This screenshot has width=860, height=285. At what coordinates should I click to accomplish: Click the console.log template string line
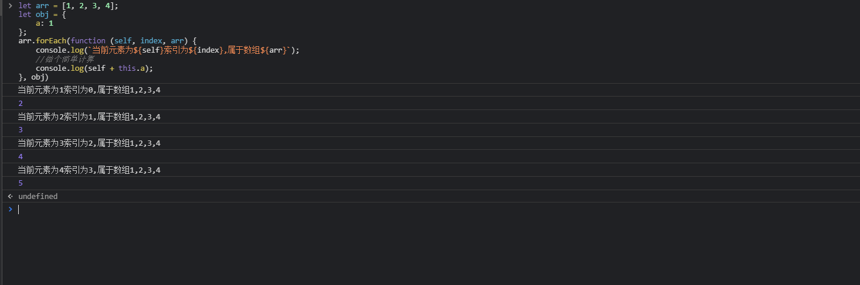click(168, 50)
